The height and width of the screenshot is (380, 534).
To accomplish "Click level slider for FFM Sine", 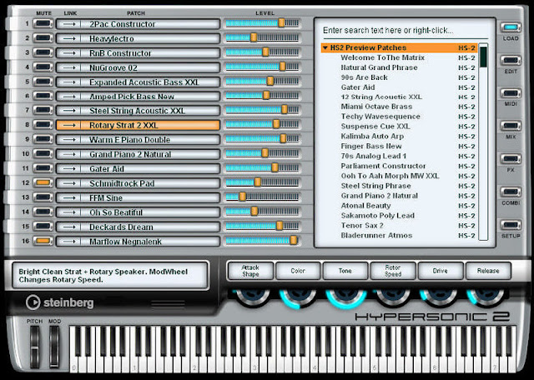I will (x=262, y=197).
